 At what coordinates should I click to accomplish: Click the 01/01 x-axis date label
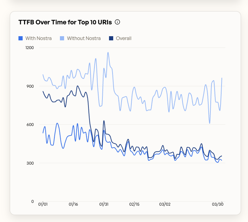click(43, 204)
